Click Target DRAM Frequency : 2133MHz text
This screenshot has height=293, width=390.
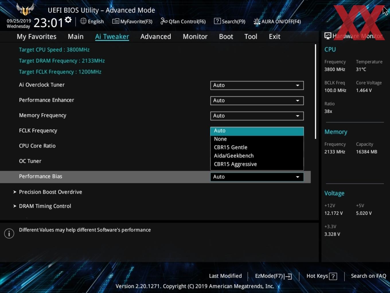pyautogui.click(x=62, y=61)
